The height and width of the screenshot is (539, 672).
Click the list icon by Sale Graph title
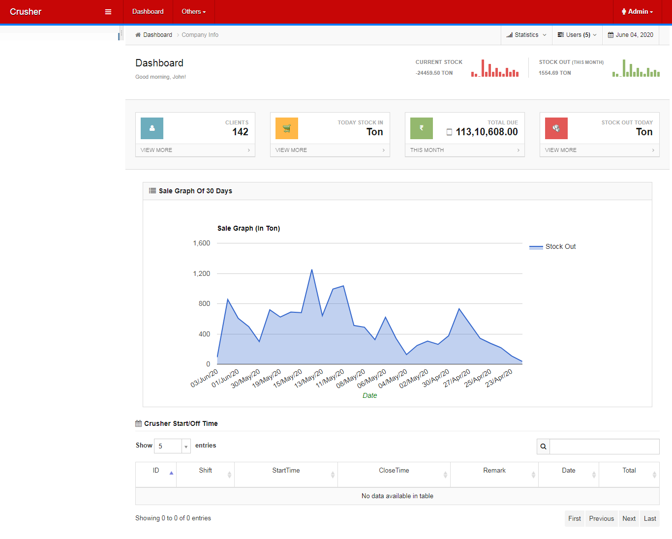click(153, 191)
